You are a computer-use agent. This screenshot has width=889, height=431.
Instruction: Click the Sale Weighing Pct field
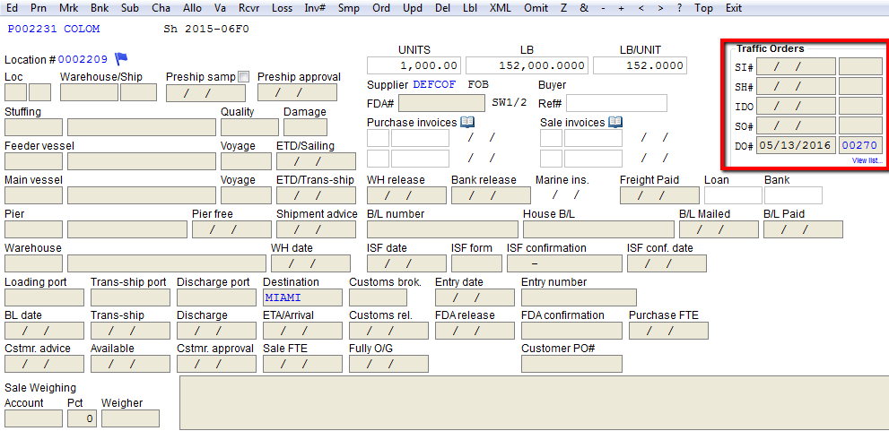83,418
